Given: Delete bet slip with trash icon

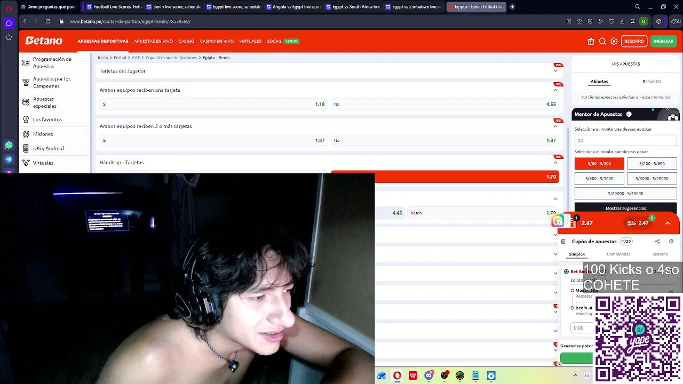Looking at the screenshot, I should tap(563, 242).
